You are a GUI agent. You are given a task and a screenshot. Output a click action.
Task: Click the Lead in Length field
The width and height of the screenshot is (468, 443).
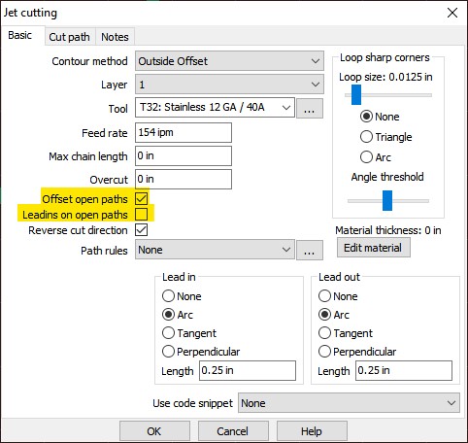point(248,371)
